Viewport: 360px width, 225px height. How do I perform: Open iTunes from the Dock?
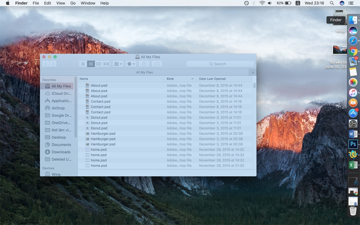click(x=353, y=93)
